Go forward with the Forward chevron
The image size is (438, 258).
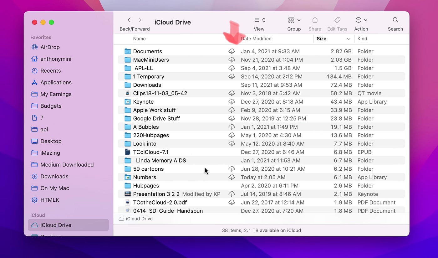[x=140, y=20]
